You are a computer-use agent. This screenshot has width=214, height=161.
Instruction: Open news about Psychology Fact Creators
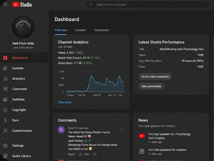169,136
